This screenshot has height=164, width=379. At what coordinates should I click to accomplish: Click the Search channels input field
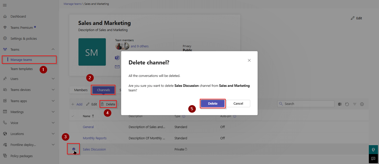305,104
